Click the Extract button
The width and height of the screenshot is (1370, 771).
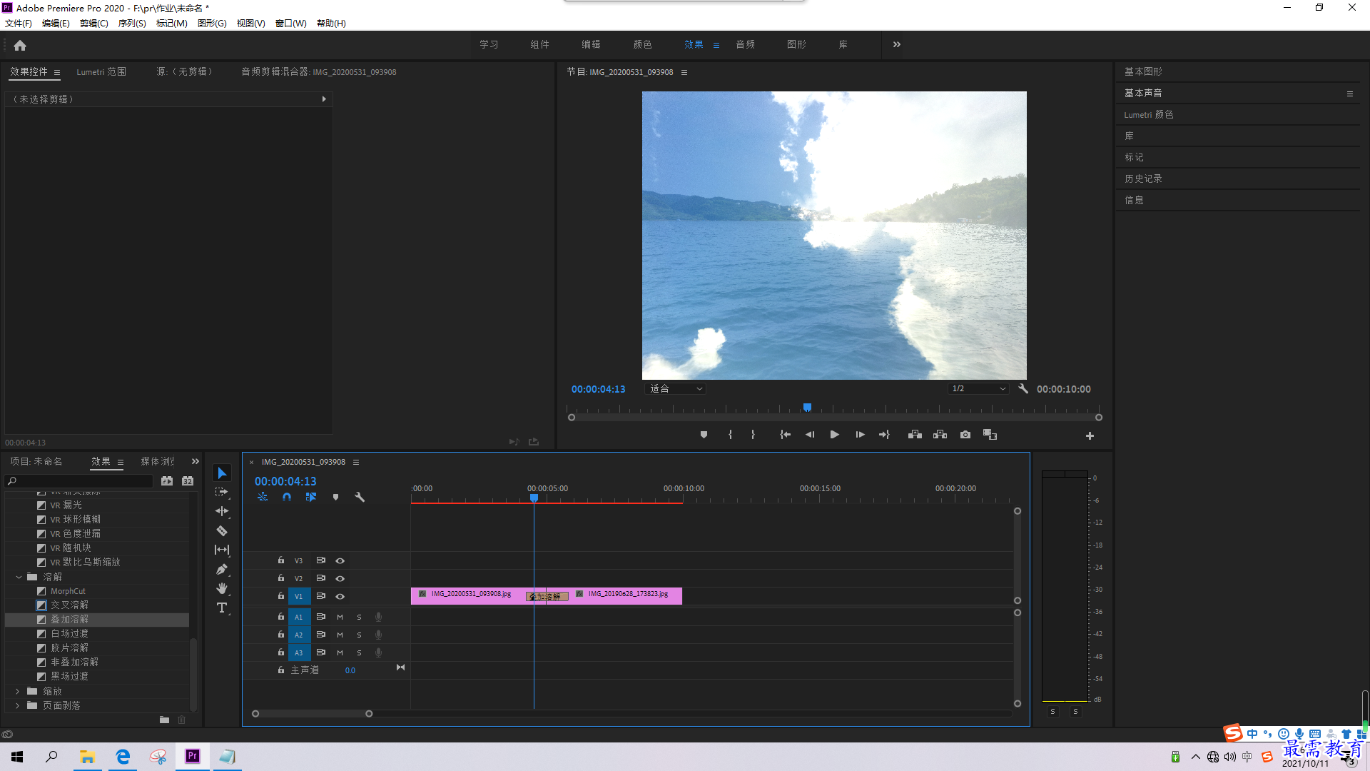[x=940, y=435]
